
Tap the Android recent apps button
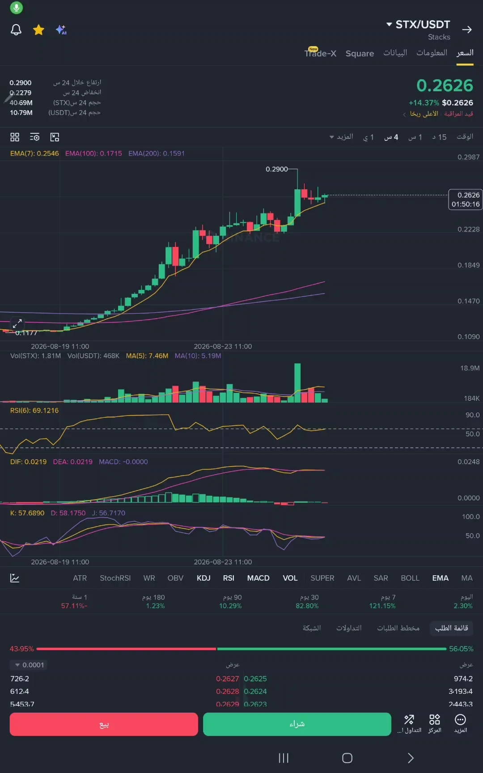(x=284, y=758)
